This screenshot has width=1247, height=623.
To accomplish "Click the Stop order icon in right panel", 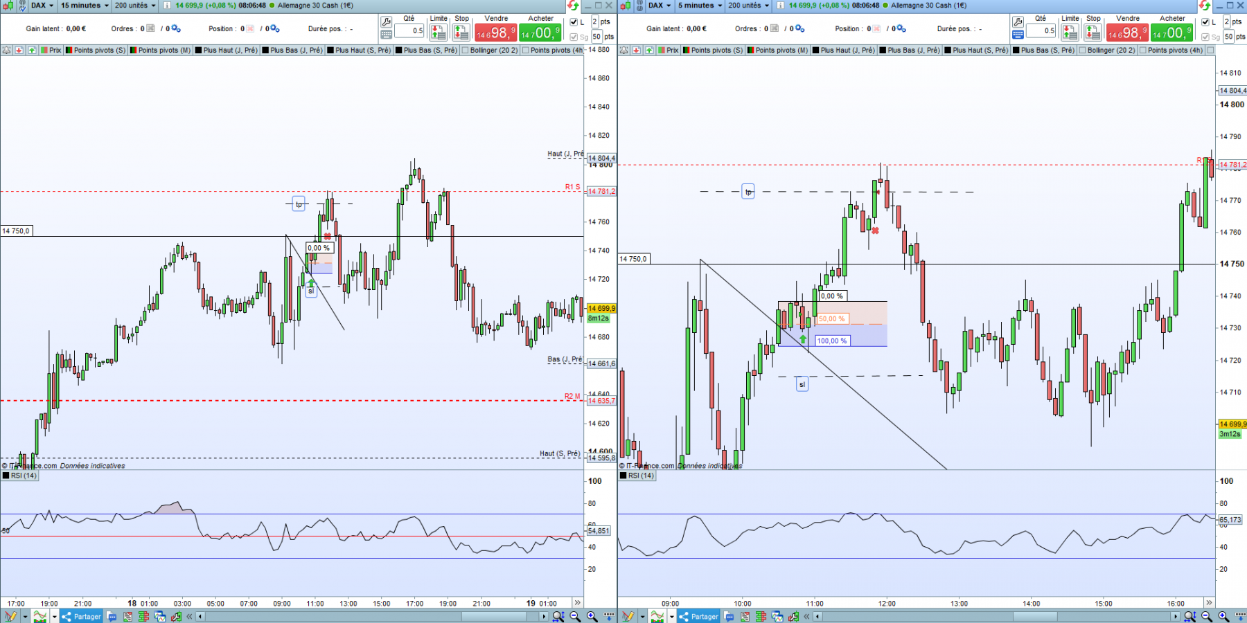I will (x=1093, y=32).
